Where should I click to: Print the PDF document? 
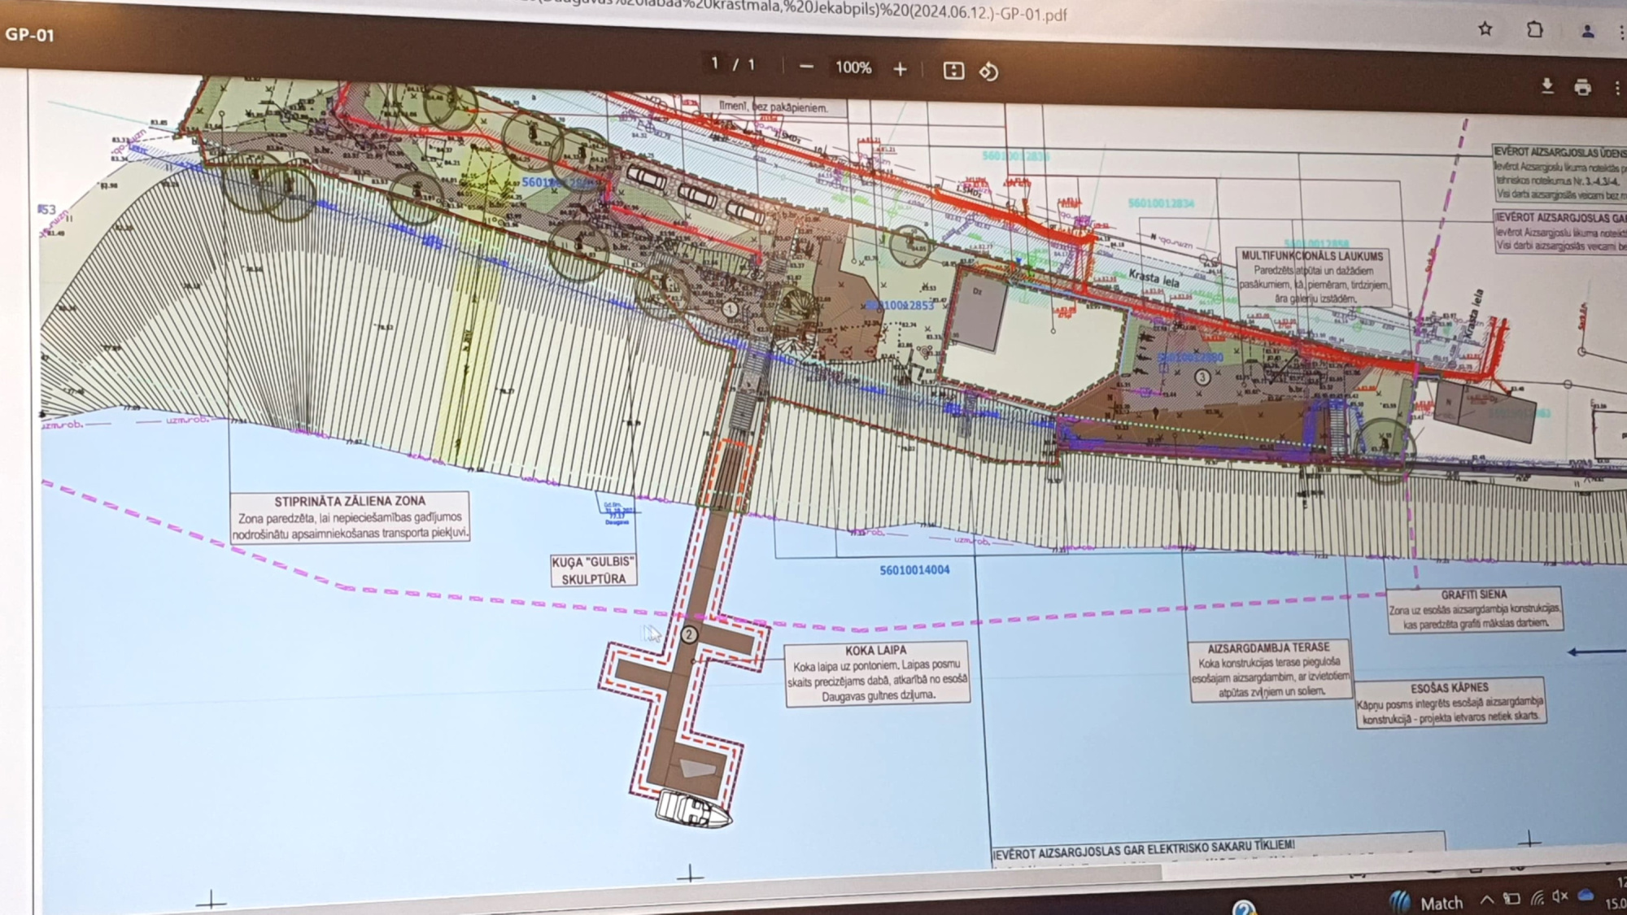(x=1582, y=87)
